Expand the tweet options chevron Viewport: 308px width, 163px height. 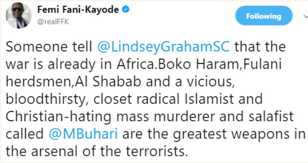pyautogui.click(x=305, y=17)
